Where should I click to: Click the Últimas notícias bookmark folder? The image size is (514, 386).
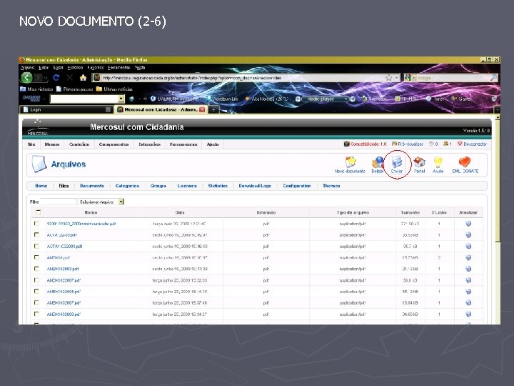[x=114, y=89]
